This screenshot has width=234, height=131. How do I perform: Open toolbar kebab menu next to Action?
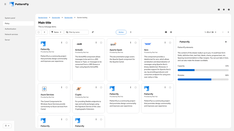[131, 32]
